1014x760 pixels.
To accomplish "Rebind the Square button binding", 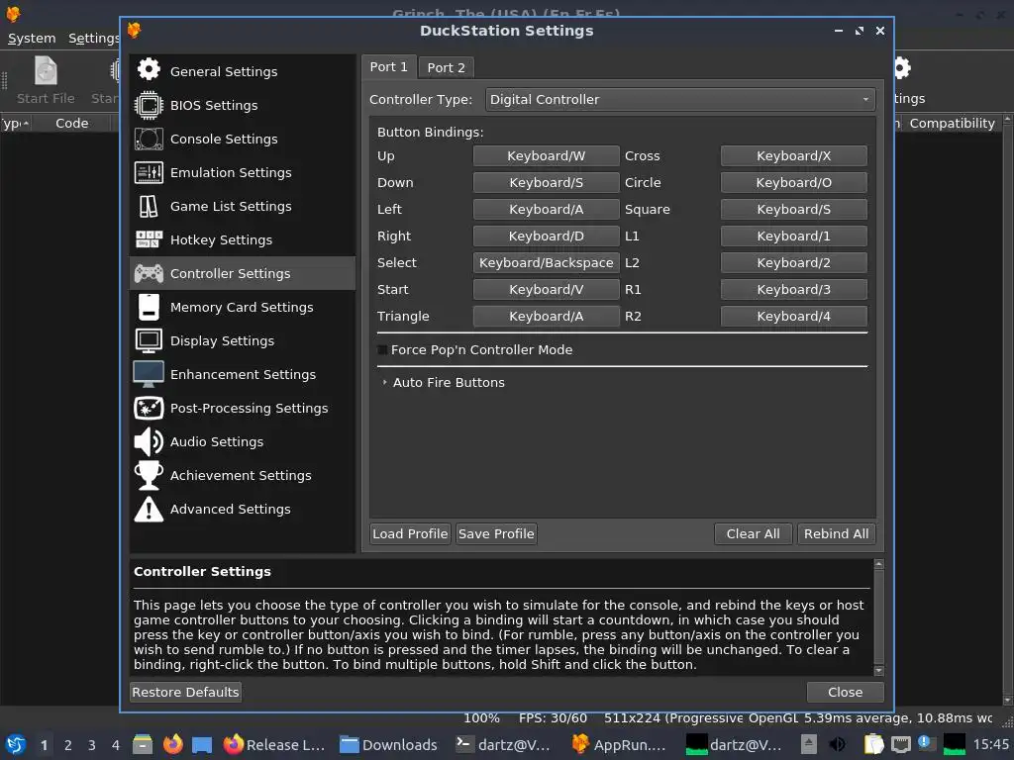I will point(793,210).
